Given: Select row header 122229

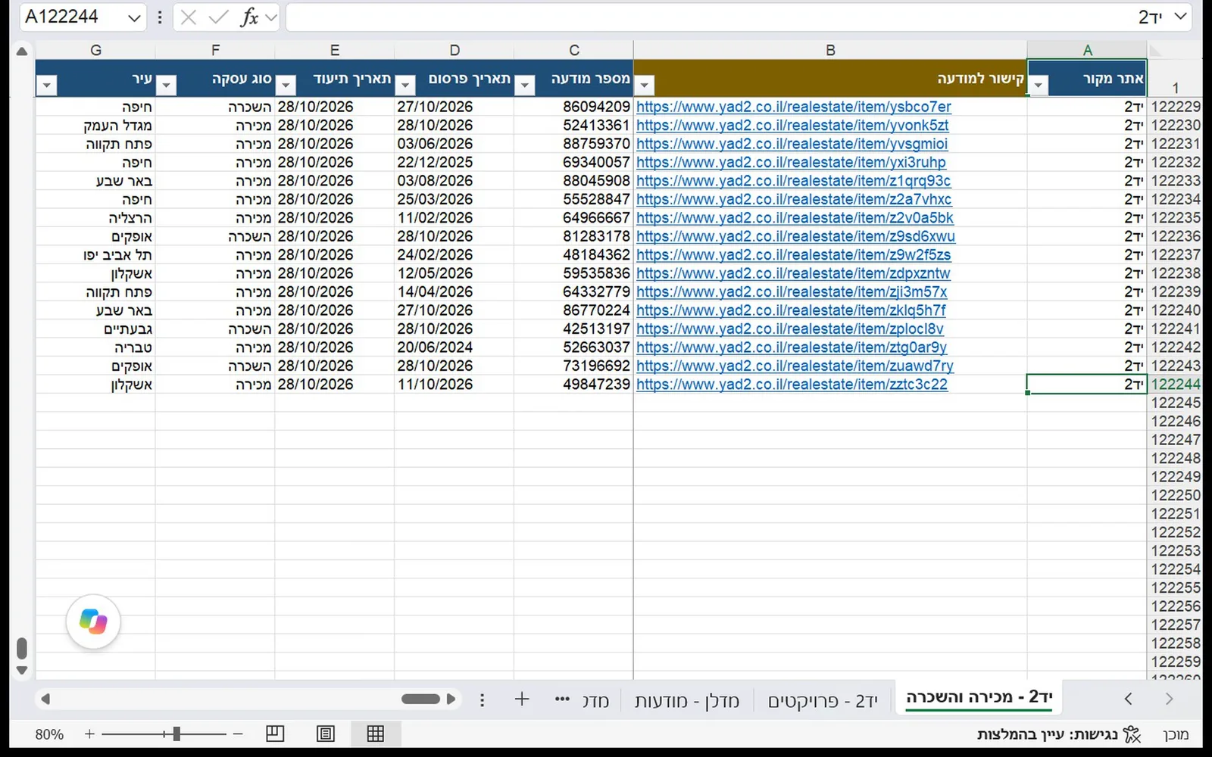Looking at the screenshot, I should (1175, 107).
